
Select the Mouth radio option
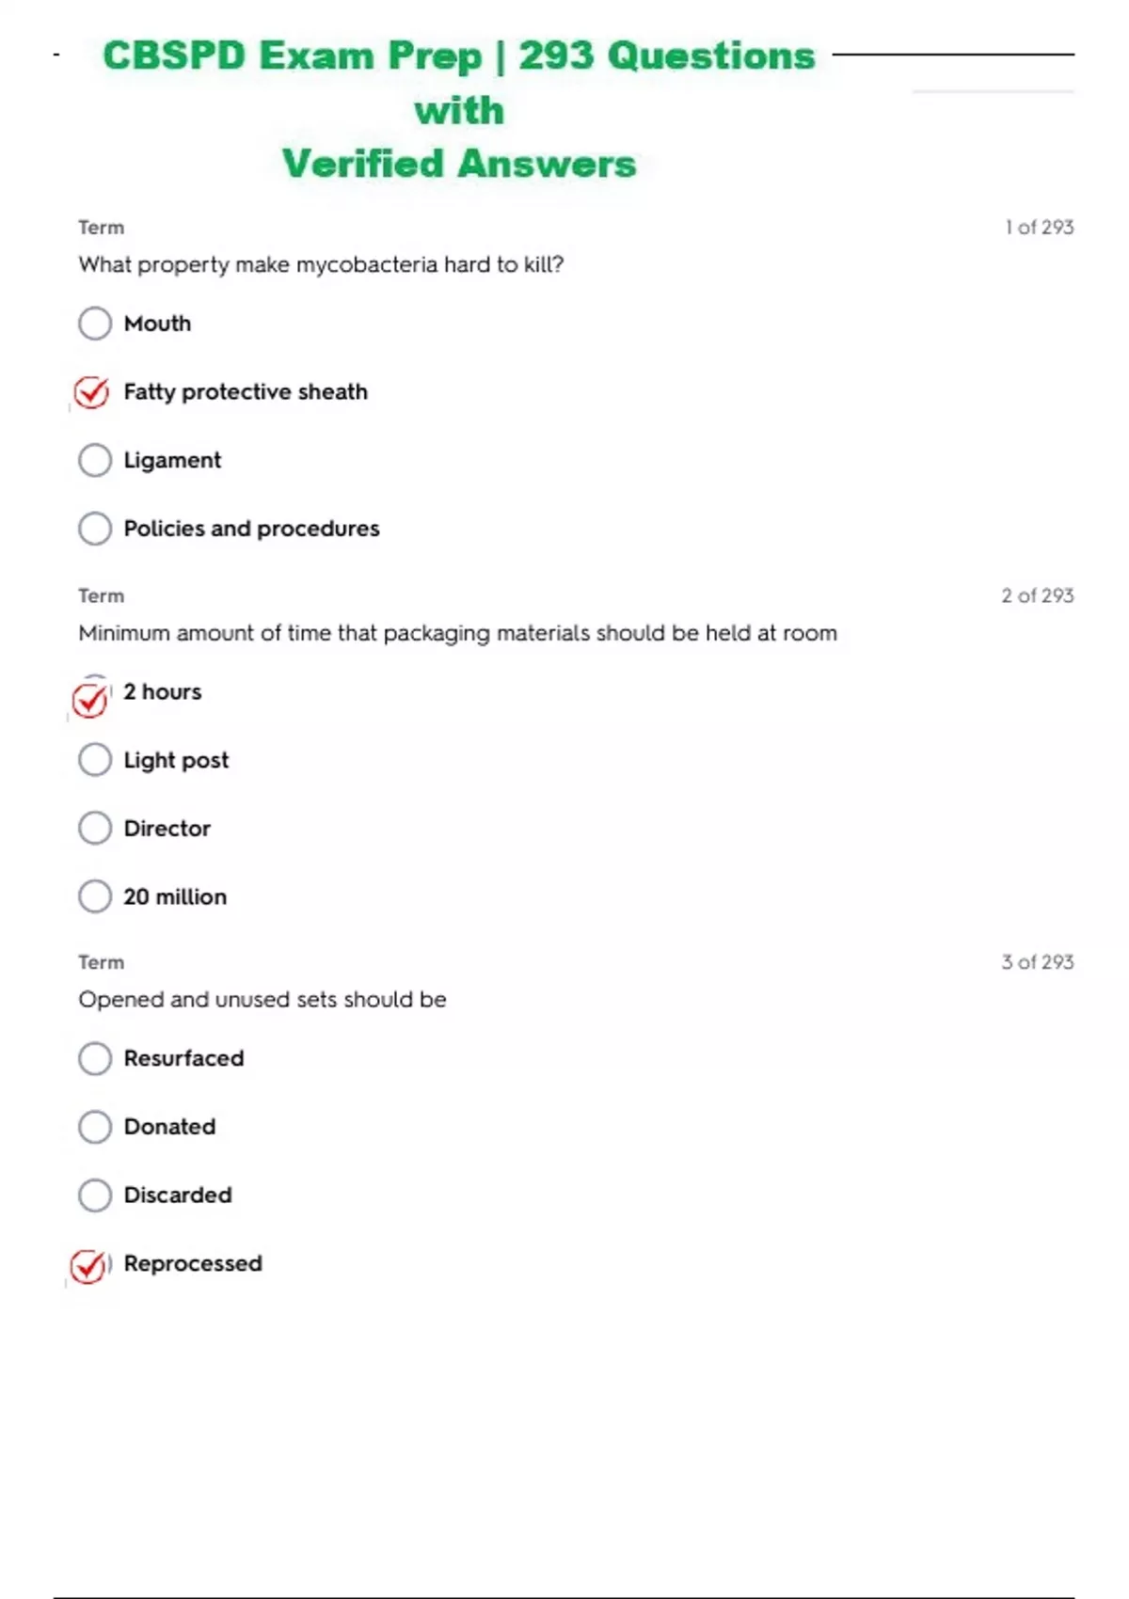95,324
